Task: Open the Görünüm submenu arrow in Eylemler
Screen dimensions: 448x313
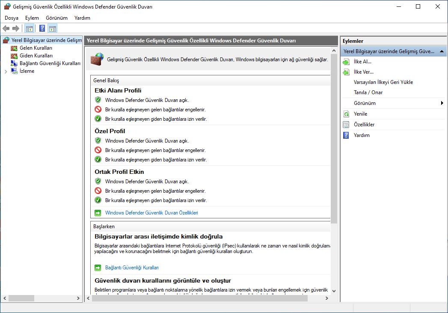Action: coord(442,103)
